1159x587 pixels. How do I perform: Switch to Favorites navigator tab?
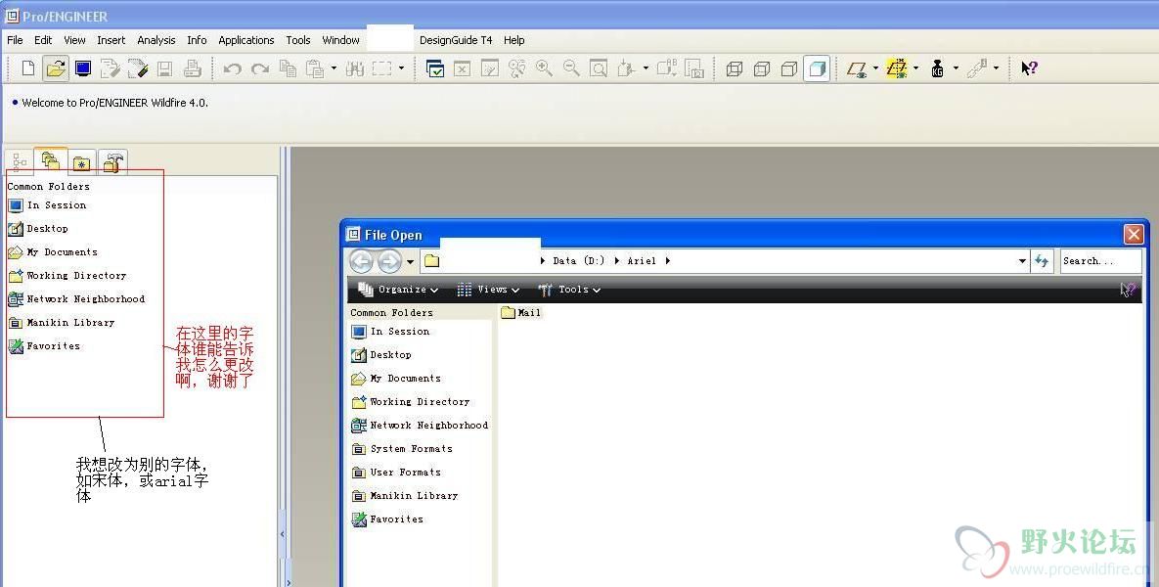coord(81,161)
